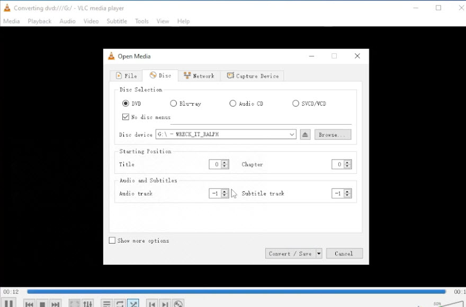Click the Chapter number input field
Image resolution: width=466 pixels, height=307 pixels.
[338, 164]
